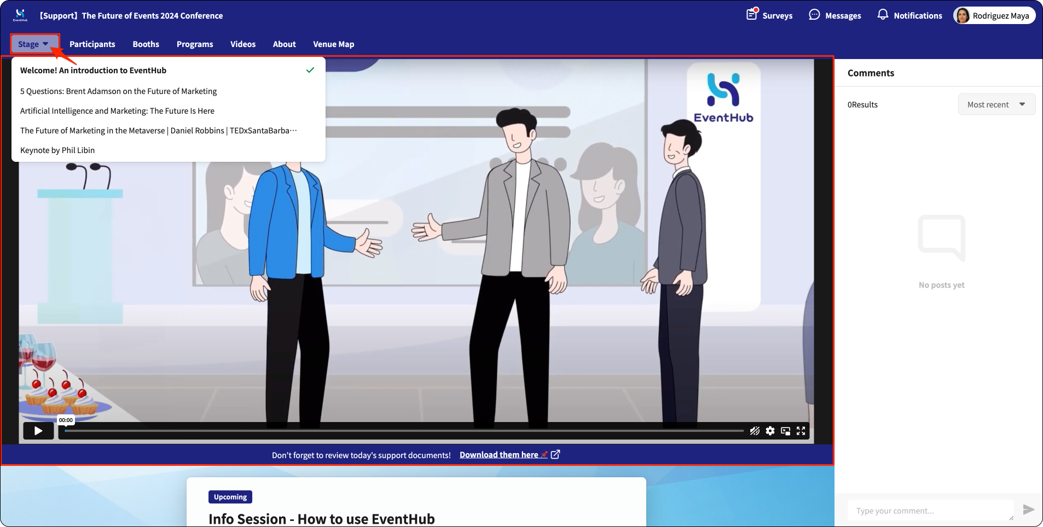Open the About tab
Viewport: 1043px width, 527px height.
point(284,44)
